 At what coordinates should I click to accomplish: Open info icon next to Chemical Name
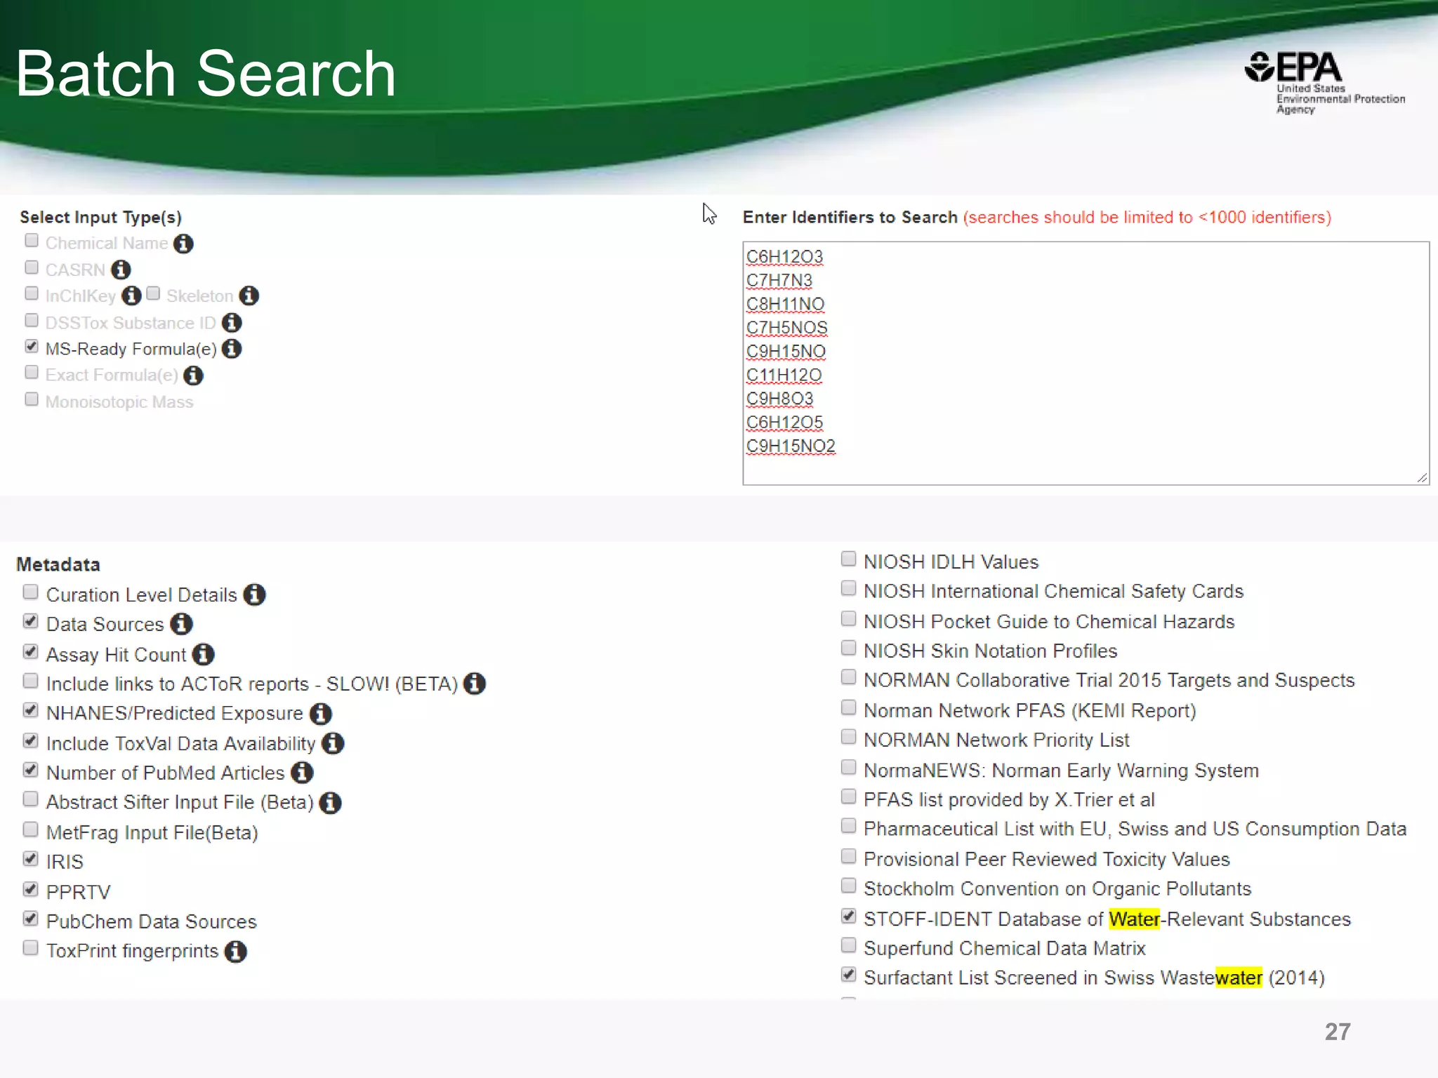coord(183,244)
